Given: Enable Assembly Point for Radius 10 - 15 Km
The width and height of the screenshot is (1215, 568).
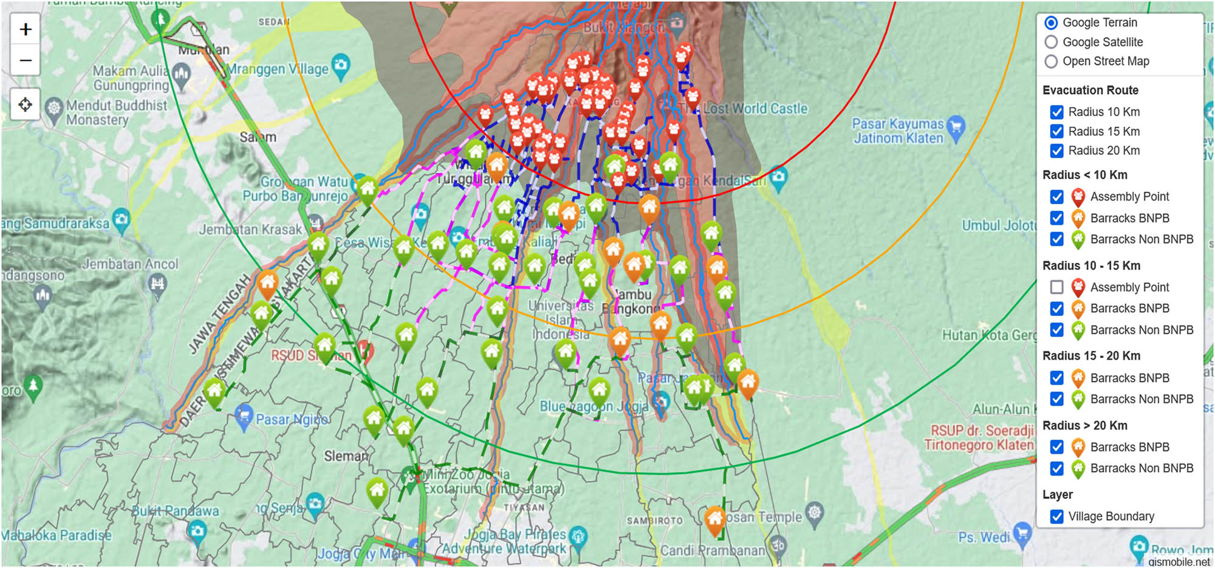Looking at the screenshot, I should [1056, 287].
